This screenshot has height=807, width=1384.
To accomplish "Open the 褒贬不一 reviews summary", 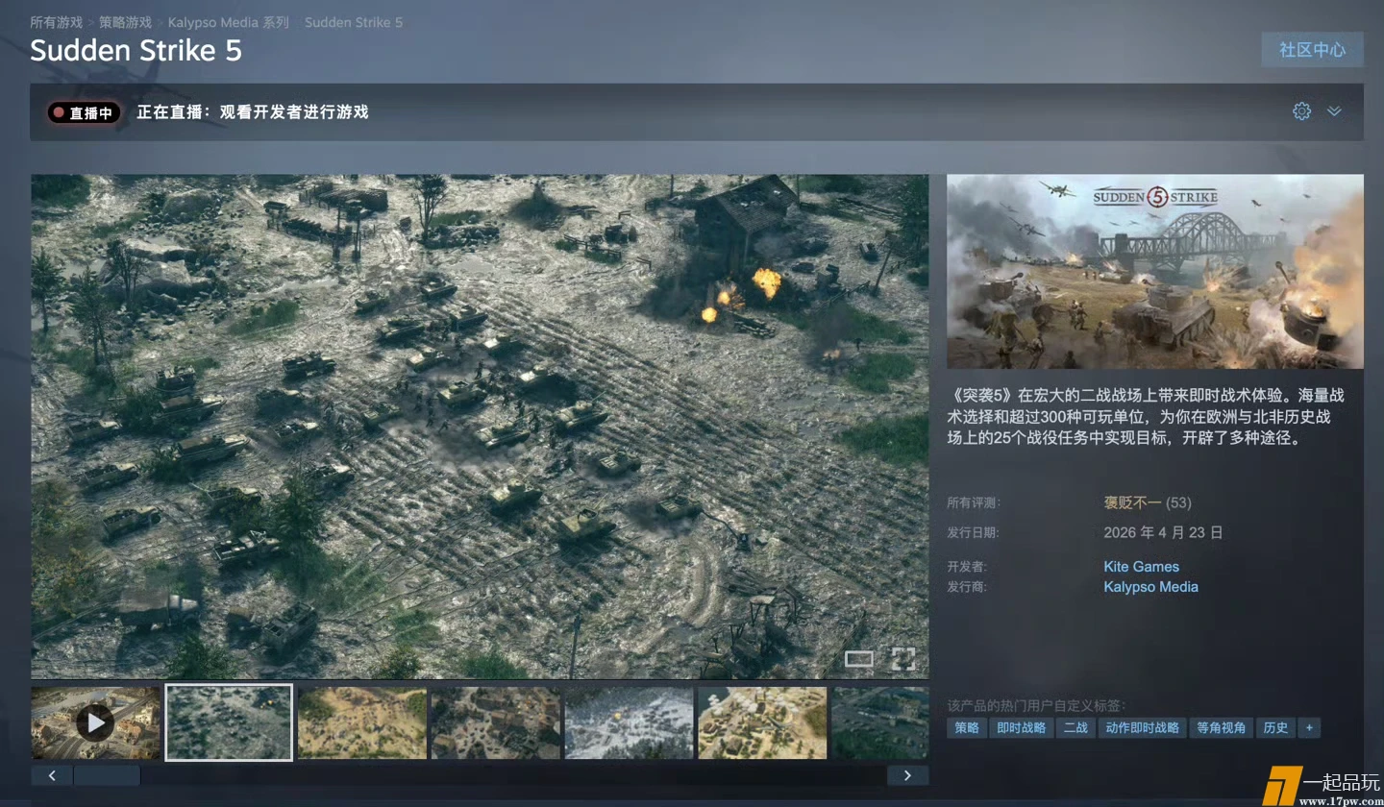I will (1132, 502).
